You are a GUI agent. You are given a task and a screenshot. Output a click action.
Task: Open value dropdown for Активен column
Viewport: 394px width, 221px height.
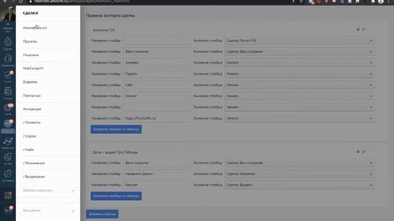(x=300, y=63)
